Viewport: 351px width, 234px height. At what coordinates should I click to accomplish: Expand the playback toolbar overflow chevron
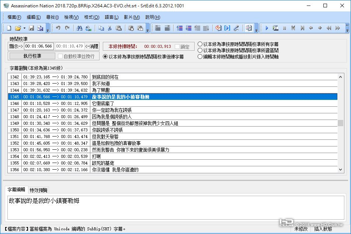pyautogui.click(x=347, y=28)
